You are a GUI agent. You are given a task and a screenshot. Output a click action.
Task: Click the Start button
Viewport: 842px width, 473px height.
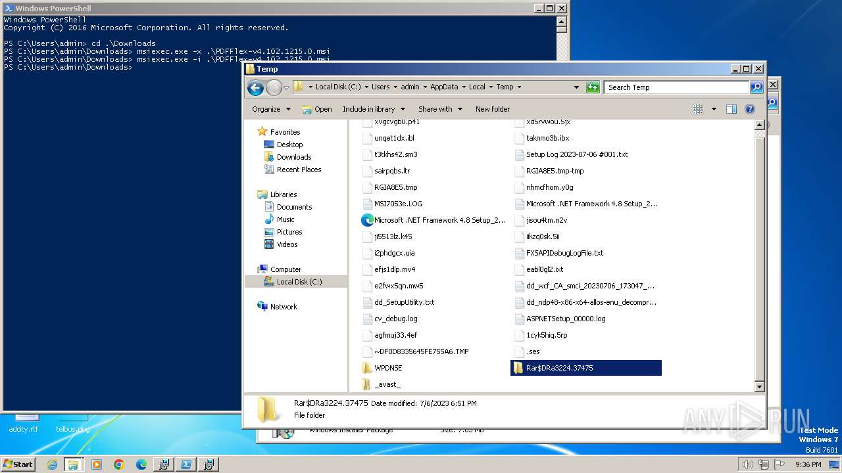18,464
